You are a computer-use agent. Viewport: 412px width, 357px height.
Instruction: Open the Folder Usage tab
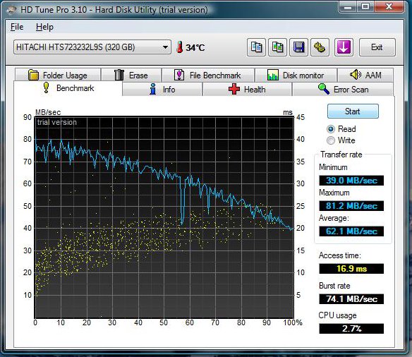coord(58,75)
